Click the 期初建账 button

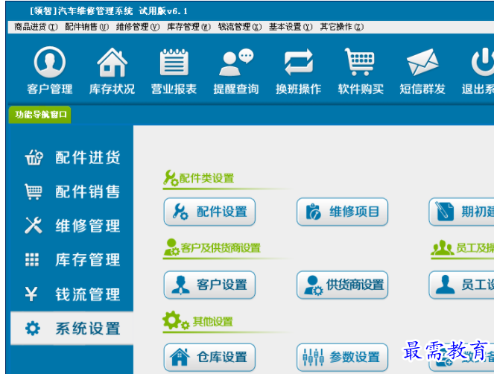(x=461, y=212)
